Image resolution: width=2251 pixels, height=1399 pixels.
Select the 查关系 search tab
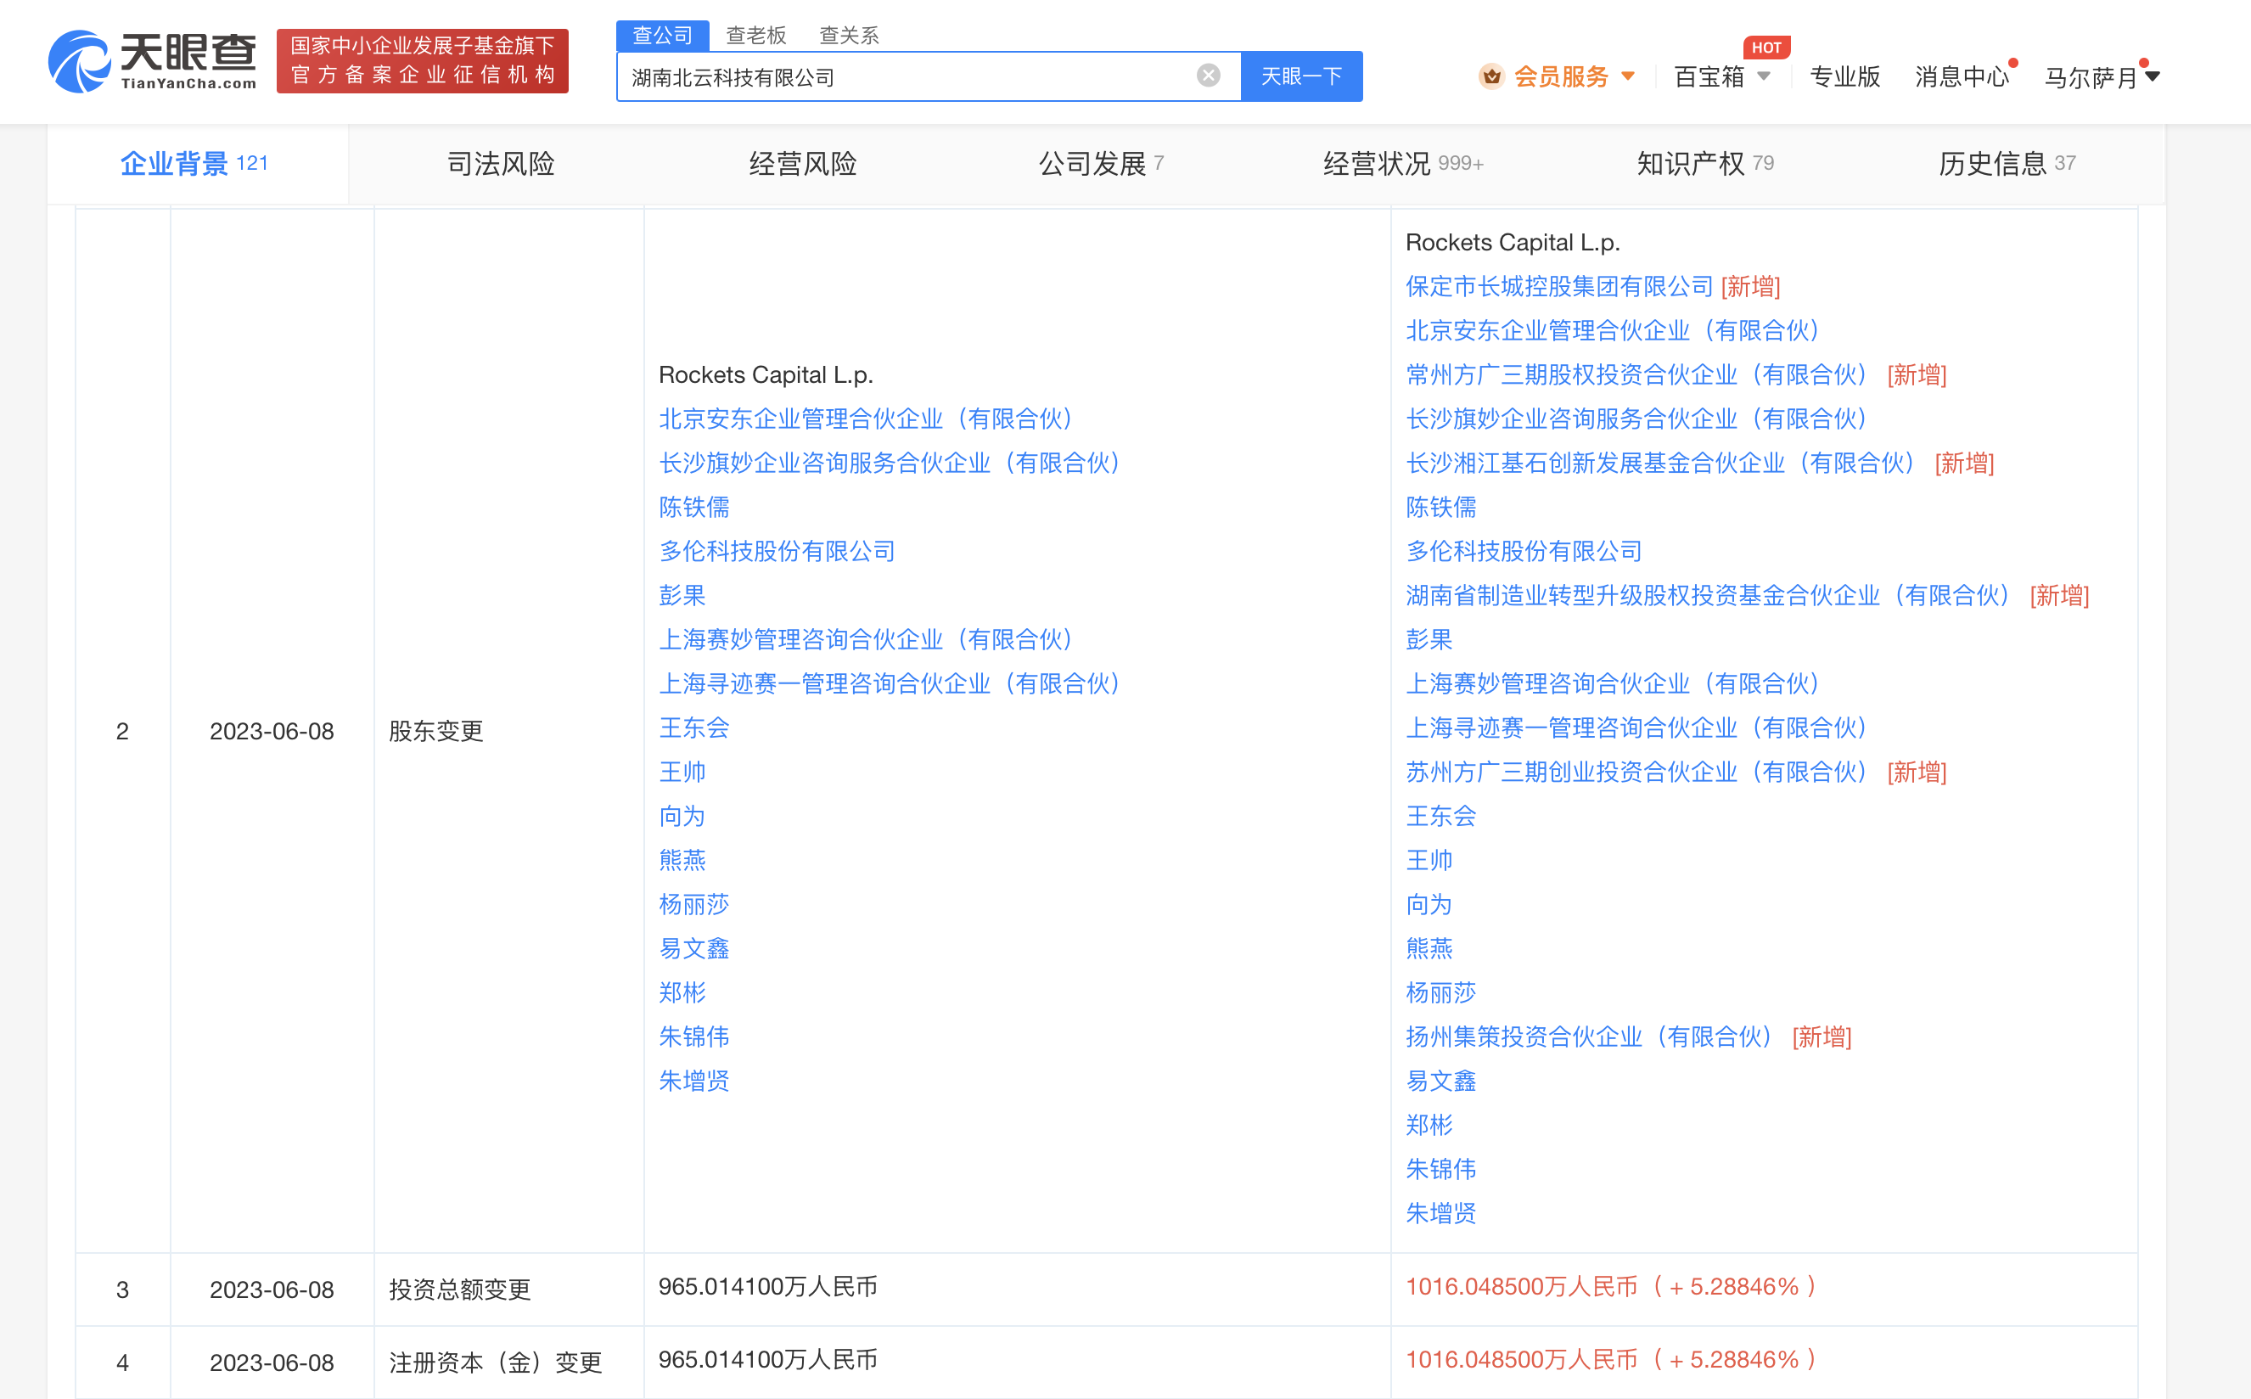tap(849, 35)
